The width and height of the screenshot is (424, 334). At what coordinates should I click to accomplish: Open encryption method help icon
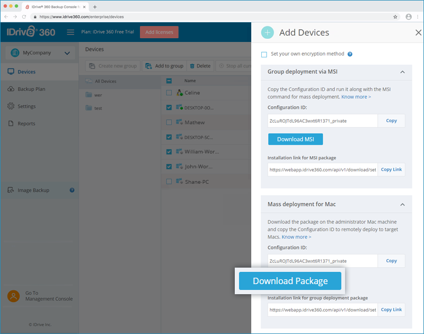point(350,54)
